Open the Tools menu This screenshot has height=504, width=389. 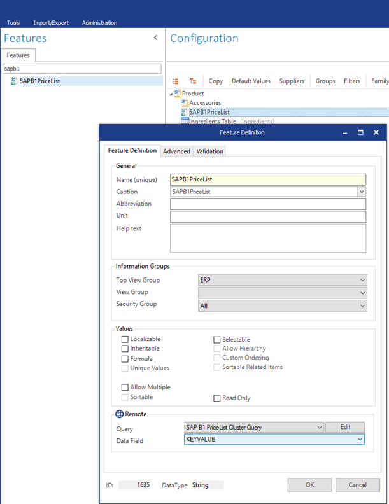pyautogui.click(x=13, y=22)
